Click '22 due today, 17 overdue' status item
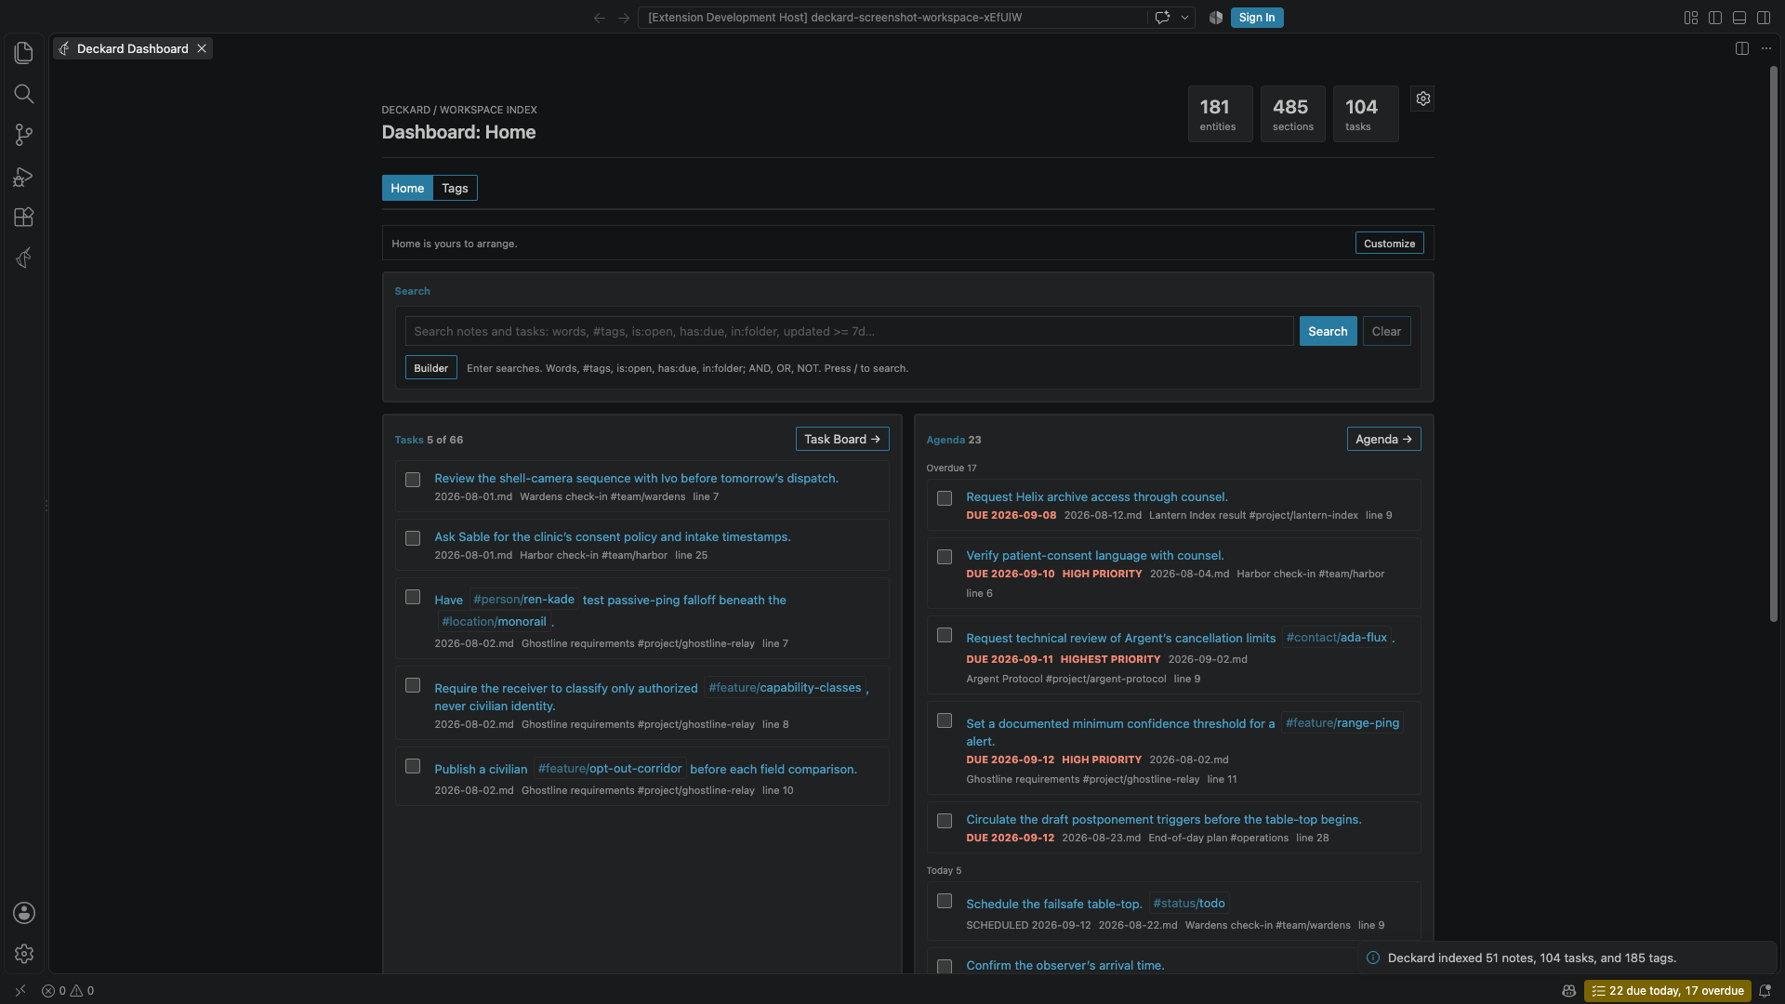 coord(1668,991)
